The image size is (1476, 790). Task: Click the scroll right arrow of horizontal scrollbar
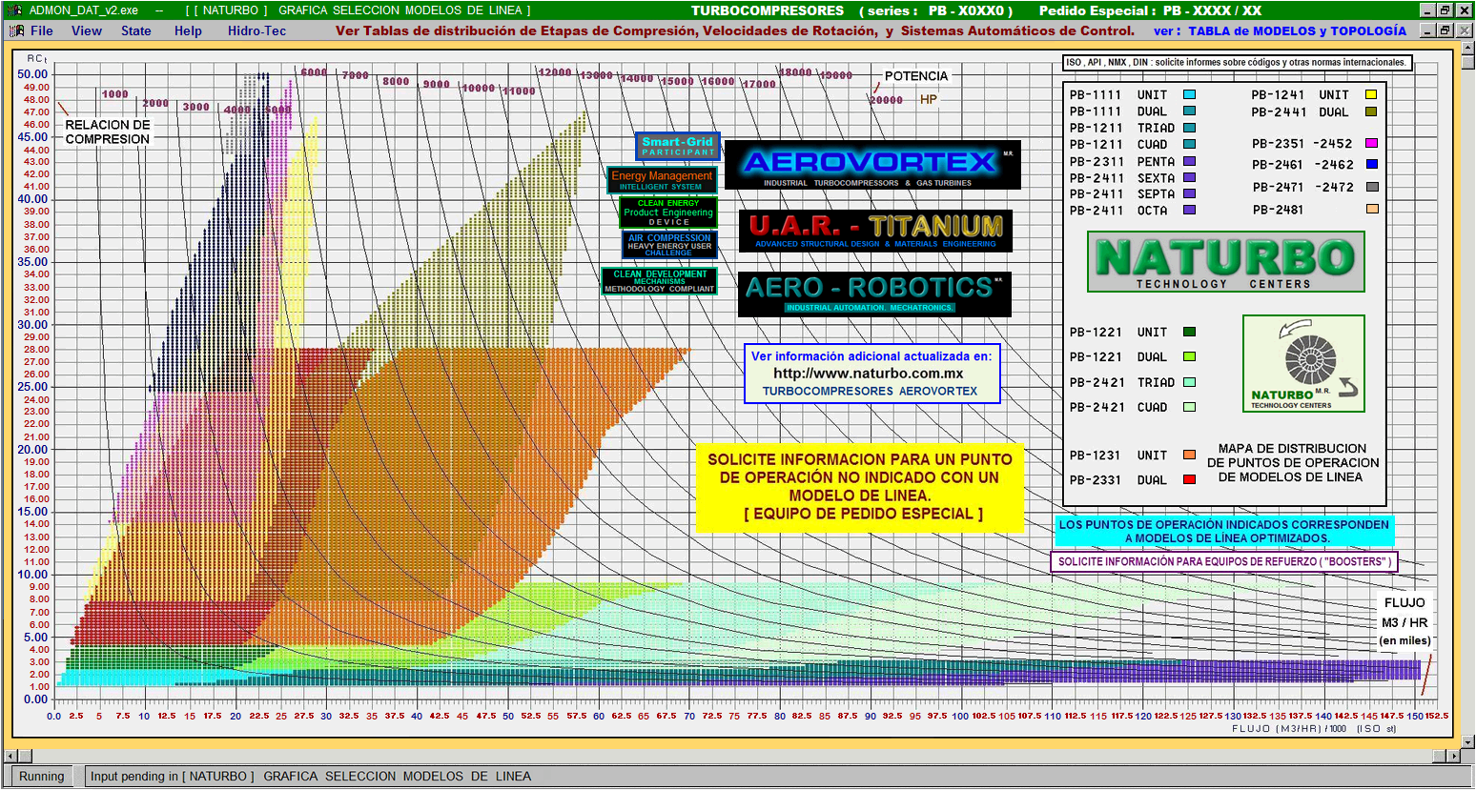pos(1453,756)
